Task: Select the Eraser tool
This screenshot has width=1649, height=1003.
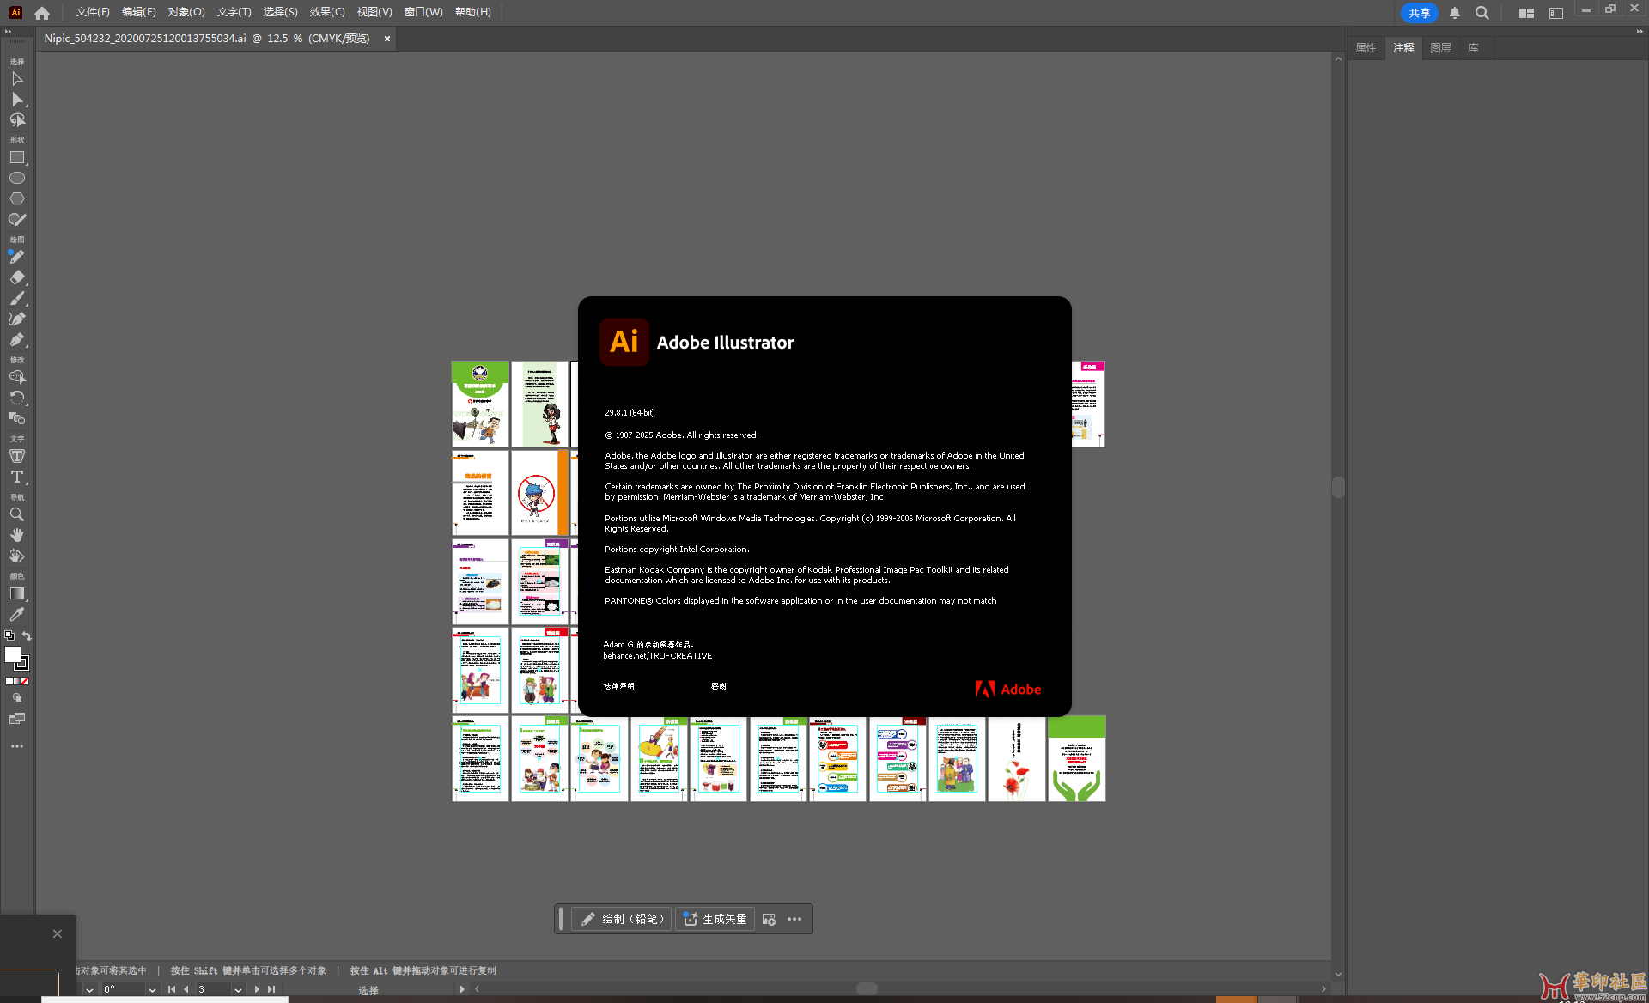Action: tap(17, 277)
